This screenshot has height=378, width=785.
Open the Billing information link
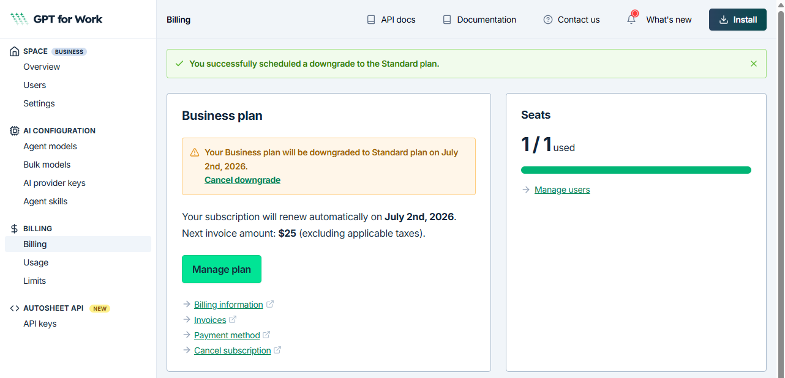(x=228, y=305)
